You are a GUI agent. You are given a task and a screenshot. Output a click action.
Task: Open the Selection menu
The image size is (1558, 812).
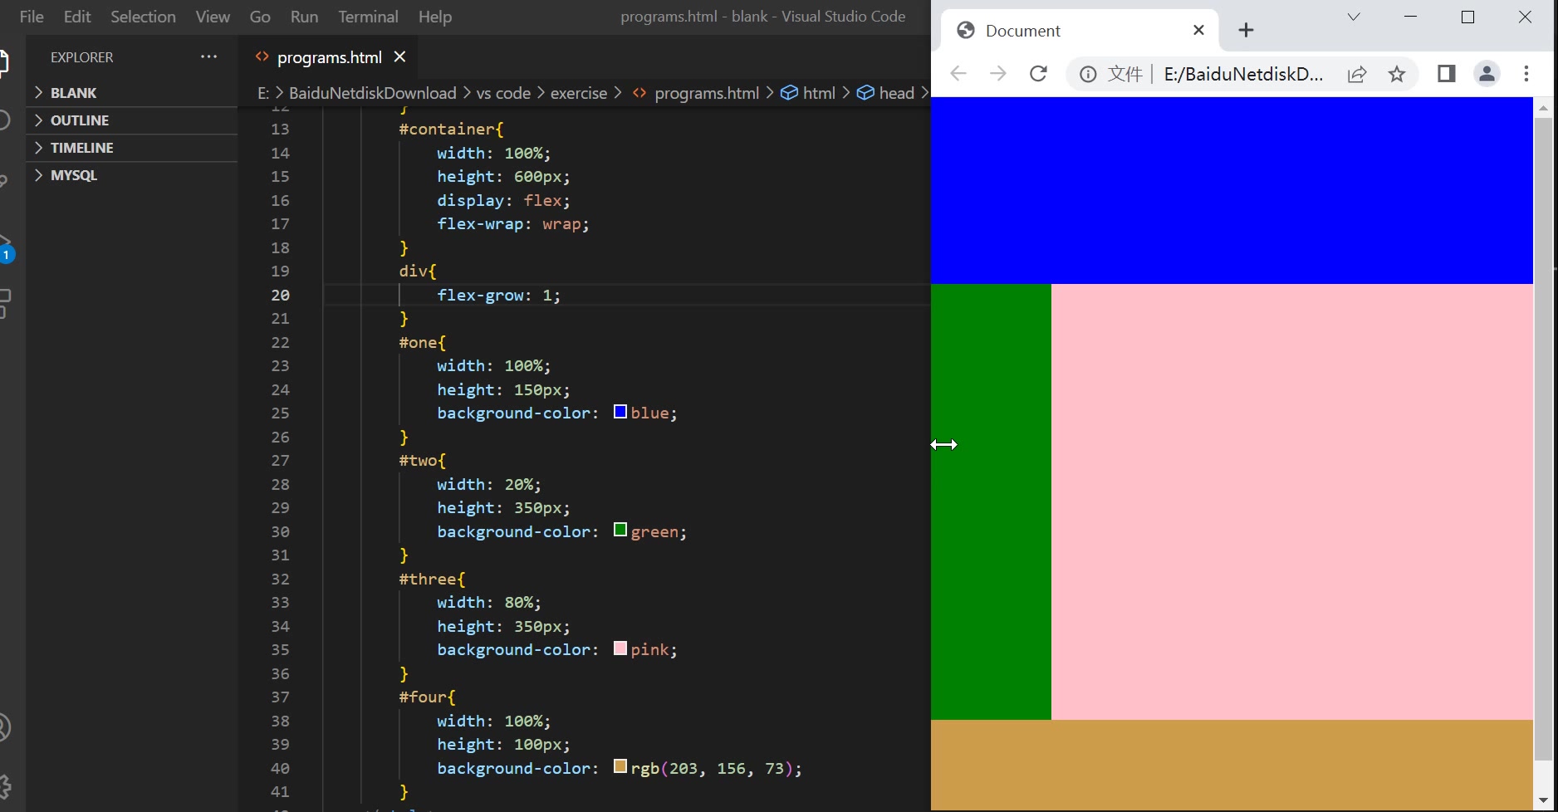tap(143, 17)
